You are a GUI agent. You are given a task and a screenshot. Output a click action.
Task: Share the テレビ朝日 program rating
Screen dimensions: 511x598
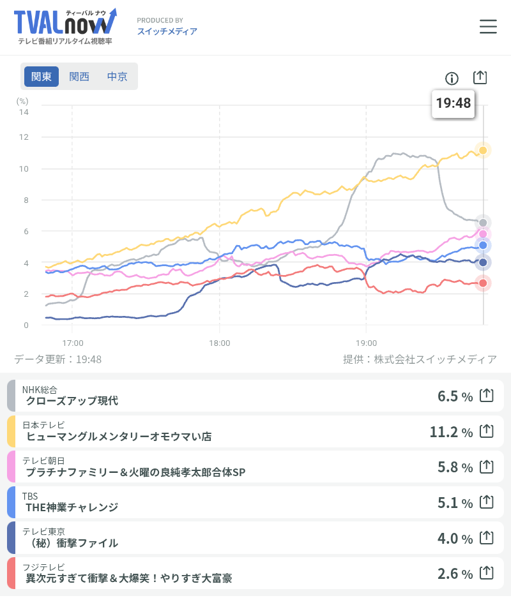tap(487, 467)
